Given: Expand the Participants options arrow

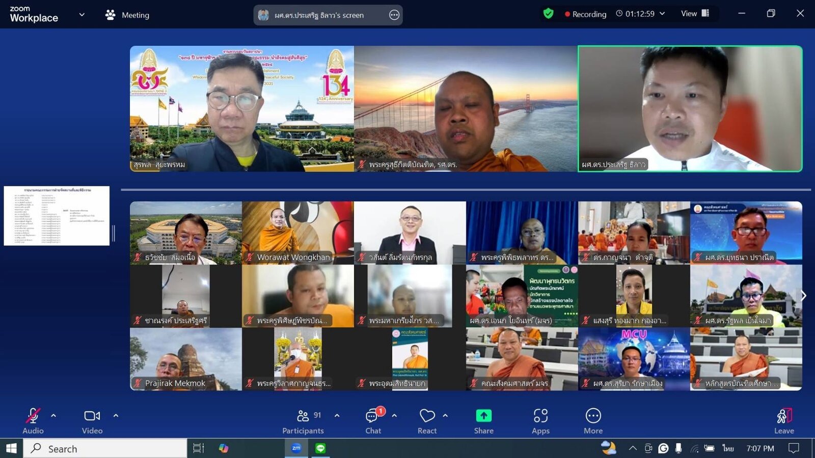Looking at the screenshot, I should coord(337,416).
